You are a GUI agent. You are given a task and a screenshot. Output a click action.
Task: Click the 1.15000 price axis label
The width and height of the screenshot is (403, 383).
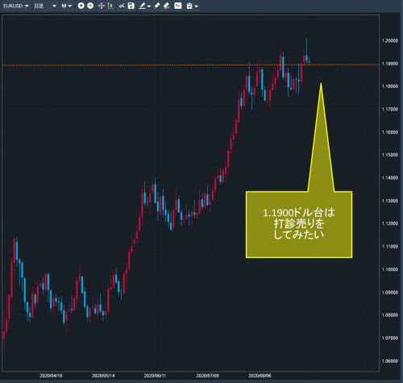tap(390, 155)
